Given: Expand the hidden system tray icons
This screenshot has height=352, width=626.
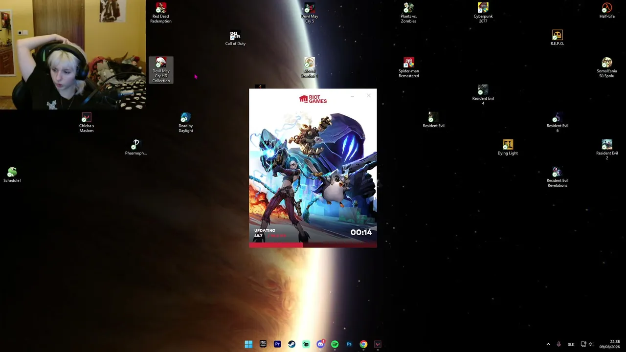Looking at the screenshot, I should [x=548, y=344].
